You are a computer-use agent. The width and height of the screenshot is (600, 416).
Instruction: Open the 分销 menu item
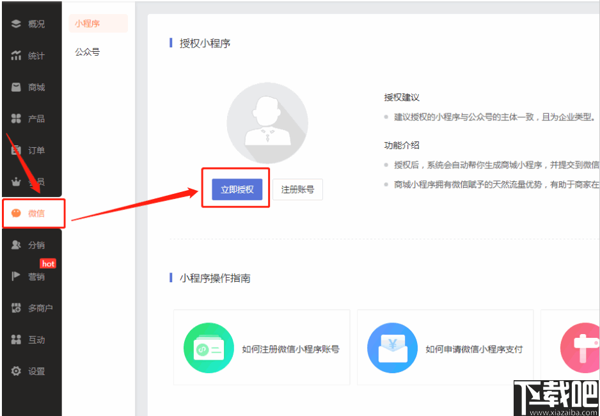36,245
